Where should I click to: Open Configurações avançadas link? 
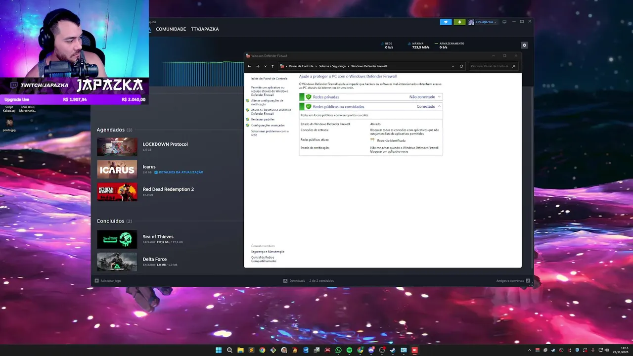[268, 125]
